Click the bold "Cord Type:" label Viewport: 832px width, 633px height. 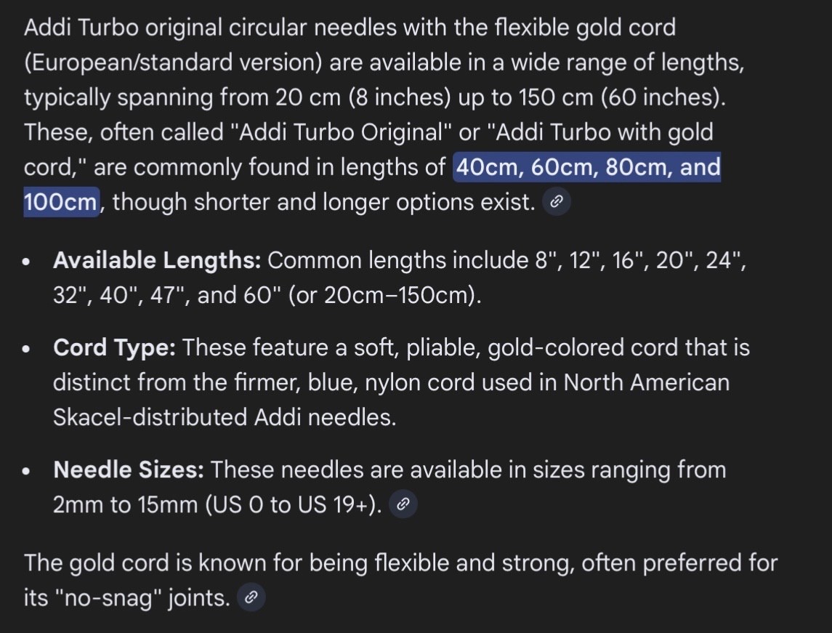pyautogui.click(x=114, y=348)
